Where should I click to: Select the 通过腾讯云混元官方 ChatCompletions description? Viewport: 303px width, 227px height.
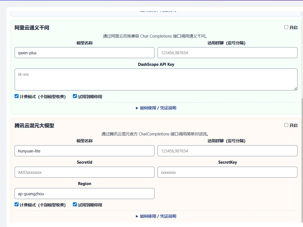[155, 134]
